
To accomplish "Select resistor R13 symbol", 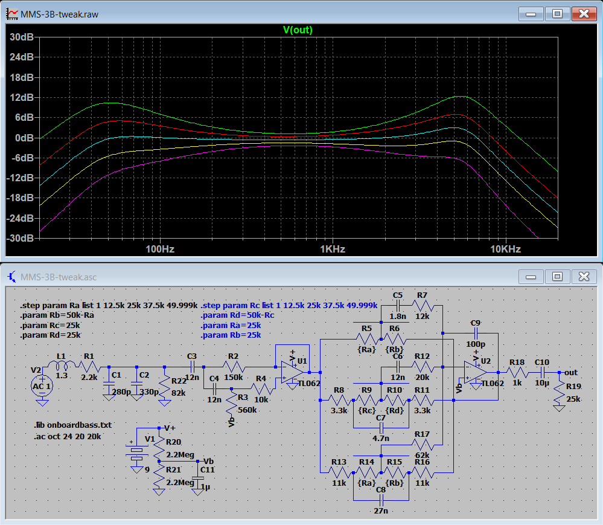I will pyautogui.click(x=339, y=472).
